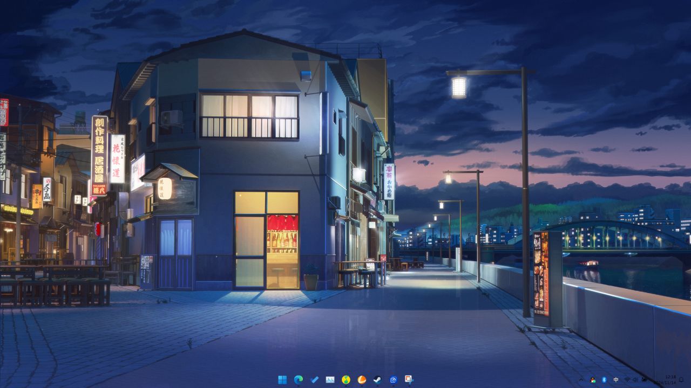Image resolution: width=691 pixels, height=388 pixels.
Task: Switch the 中 input method indicator
Action: point(616,379)
